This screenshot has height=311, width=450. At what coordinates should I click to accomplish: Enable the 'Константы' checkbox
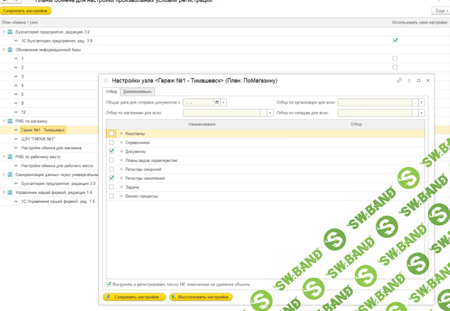112,134
